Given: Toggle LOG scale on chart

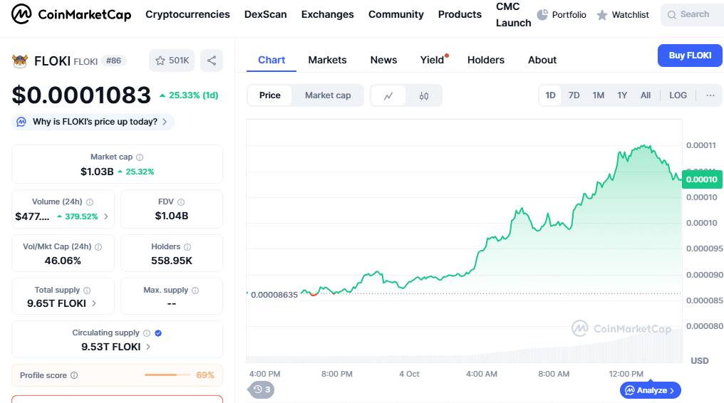Looking at the screenshot, I should (x=678, y=95).
